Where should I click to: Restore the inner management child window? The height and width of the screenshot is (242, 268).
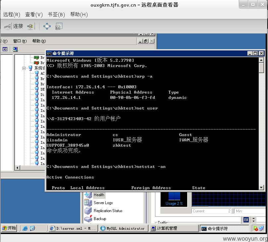coord(146,41)
